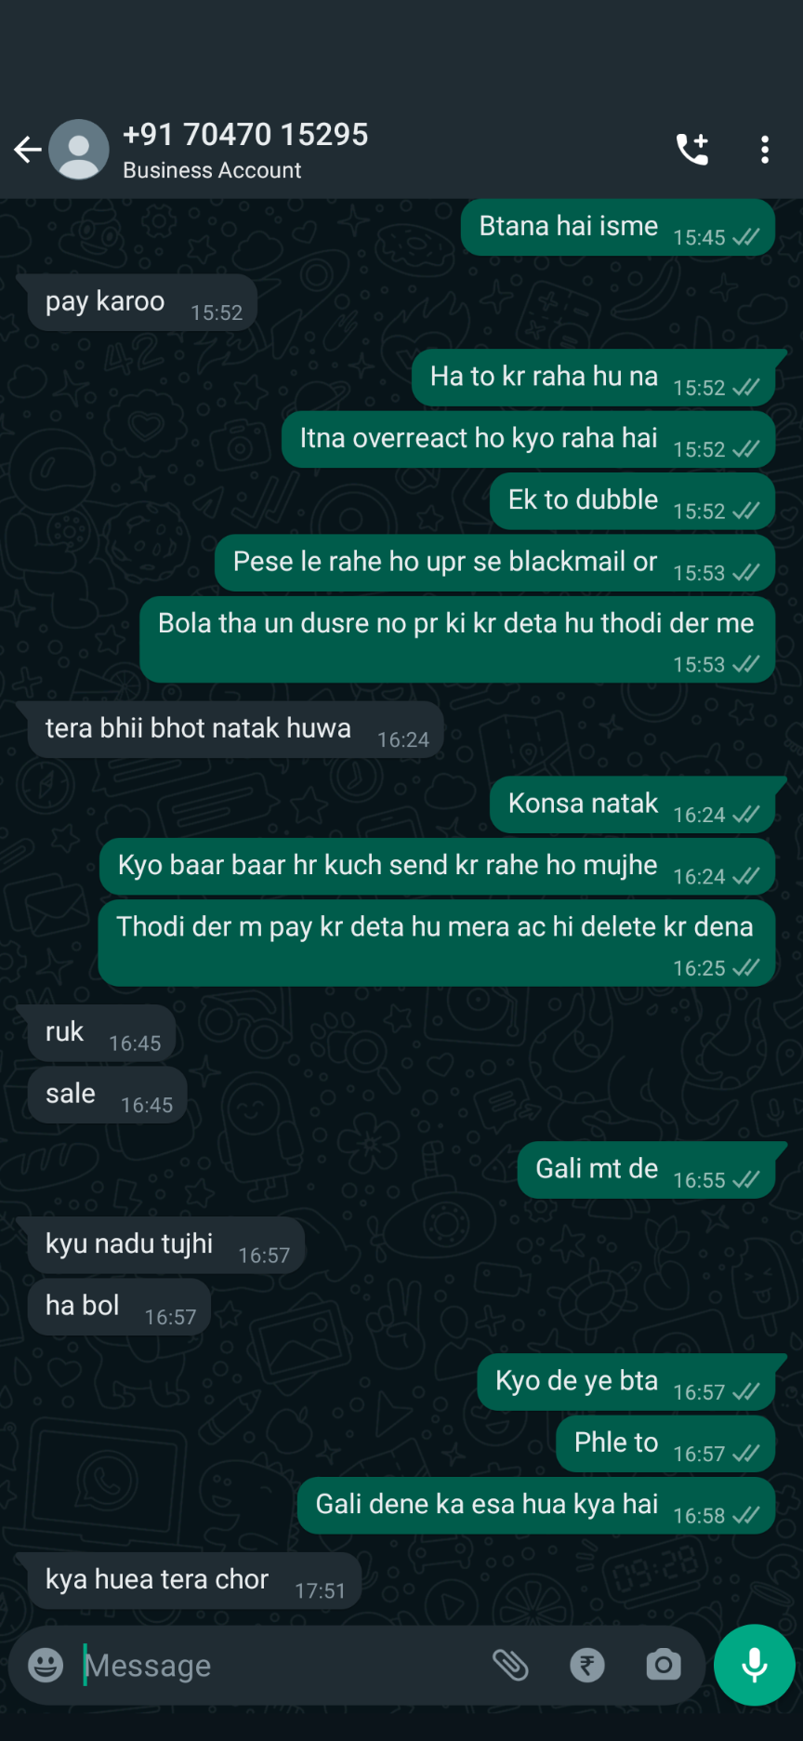Start a call with the phone-plus icon

point(692,149)
